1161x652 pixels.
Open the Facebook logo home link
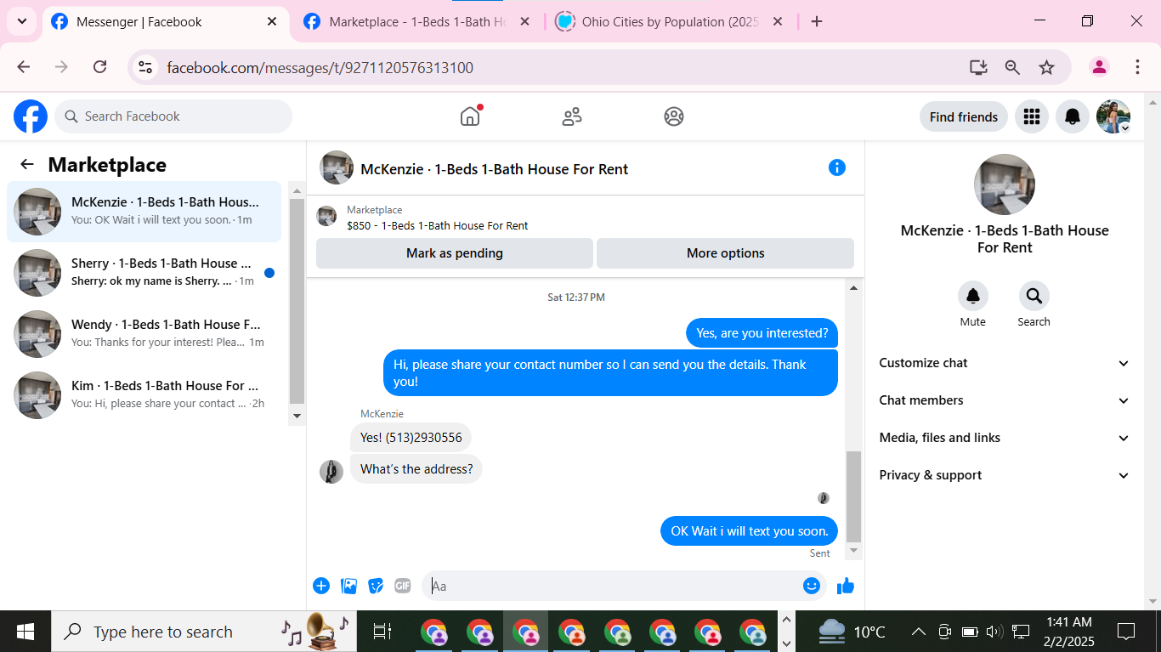tap(31, 116)
